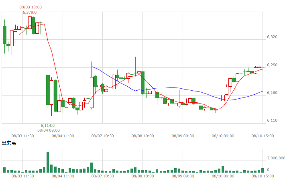The image size is (285, 179).
Task: Click the 2,000,000 volume axis label
Action: point(276,158)
